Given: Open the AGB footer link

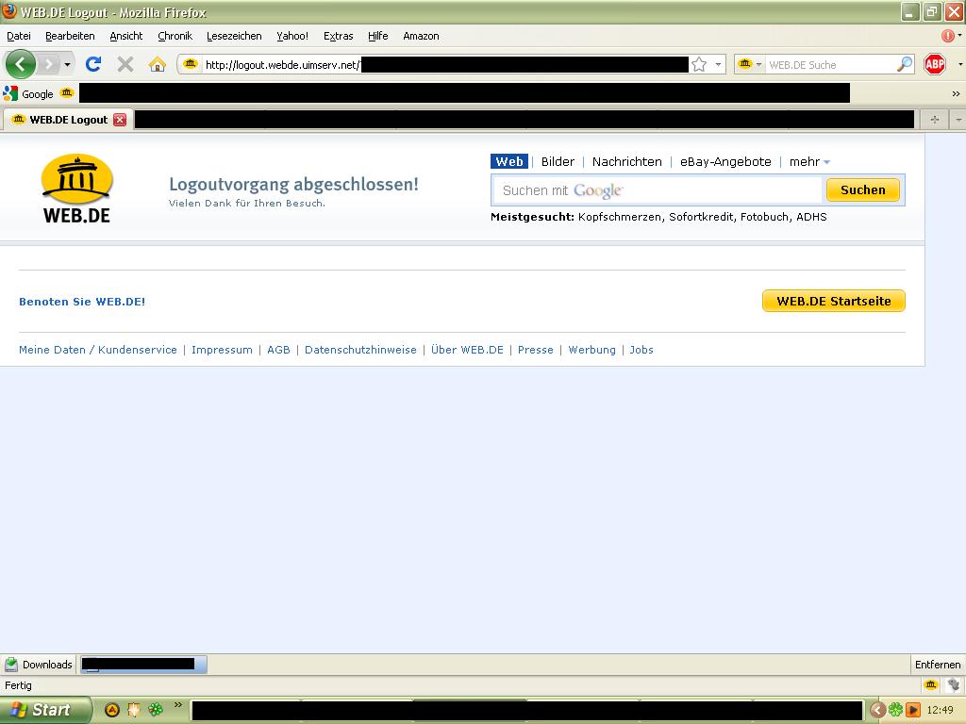Looking at the screenshot, I should click(x=278, y=350).
